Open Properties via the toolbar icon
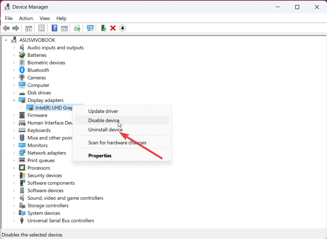The height and width of the screenshot is (239, 327). 42,28
